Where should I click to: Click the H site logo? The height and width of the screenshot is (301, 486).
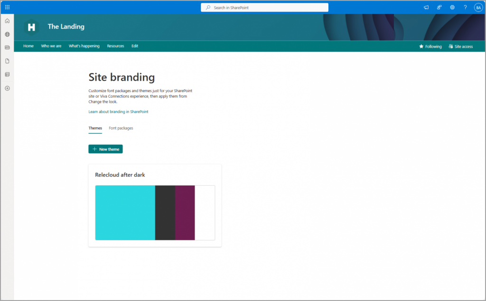point(31,27)
